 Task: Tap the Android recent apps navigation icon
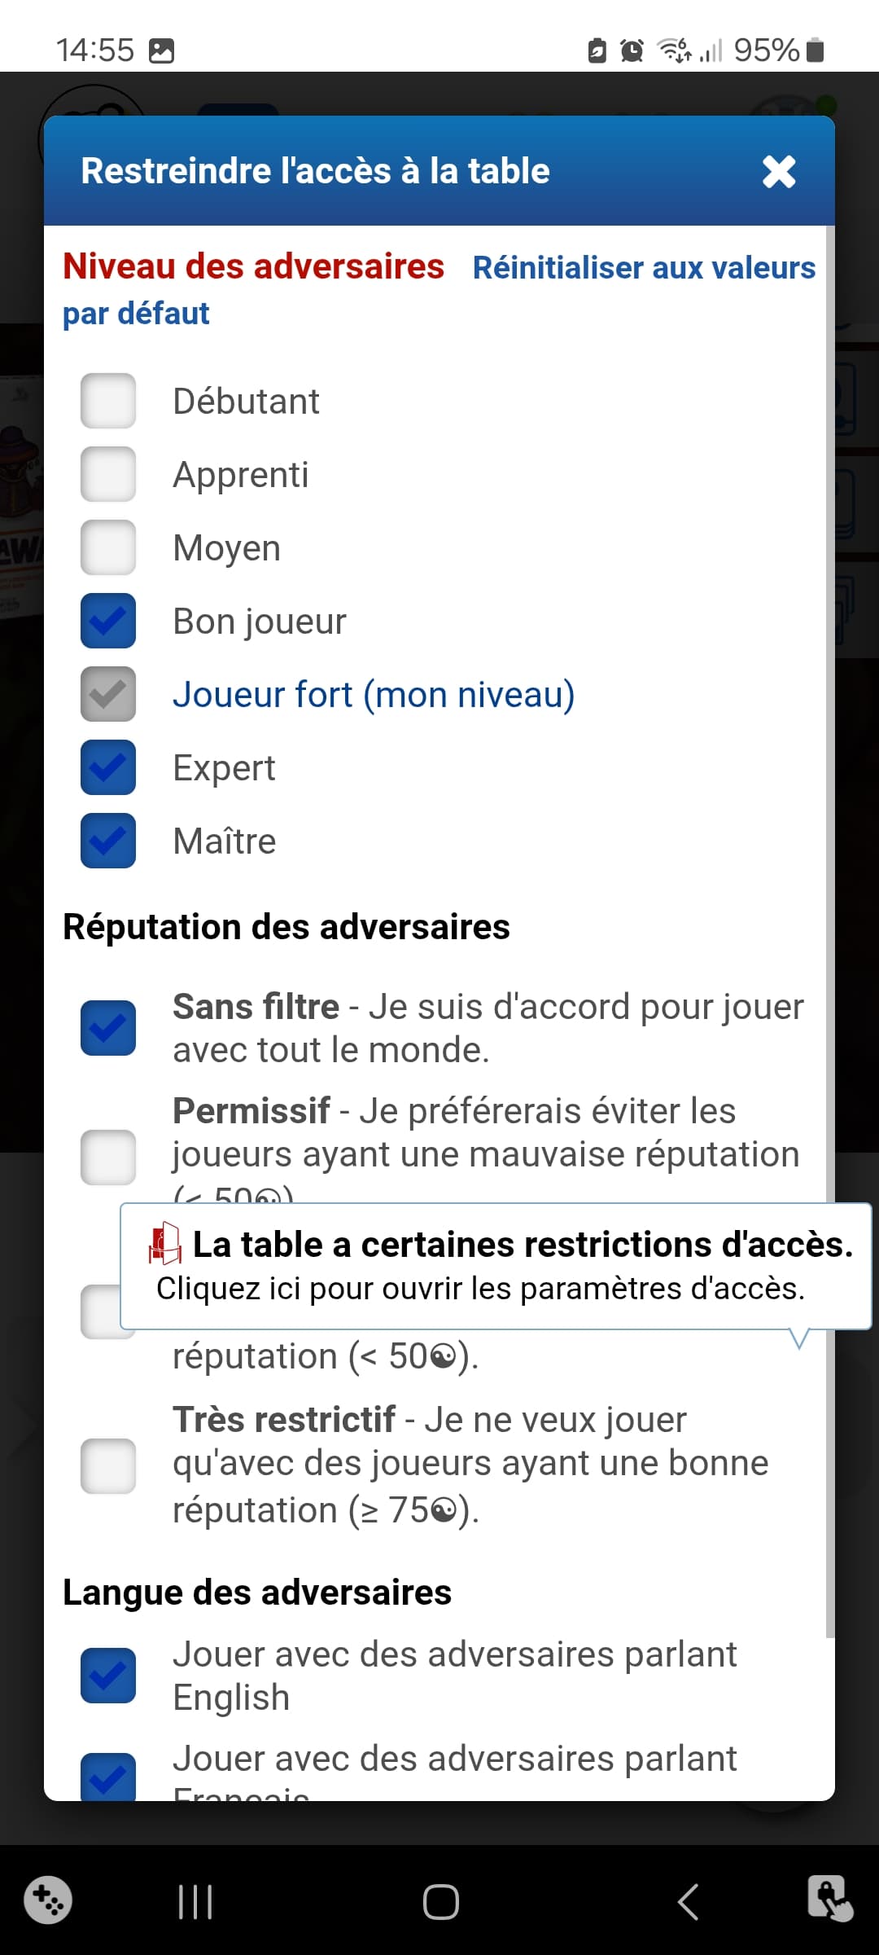[x=195, y=1903]
